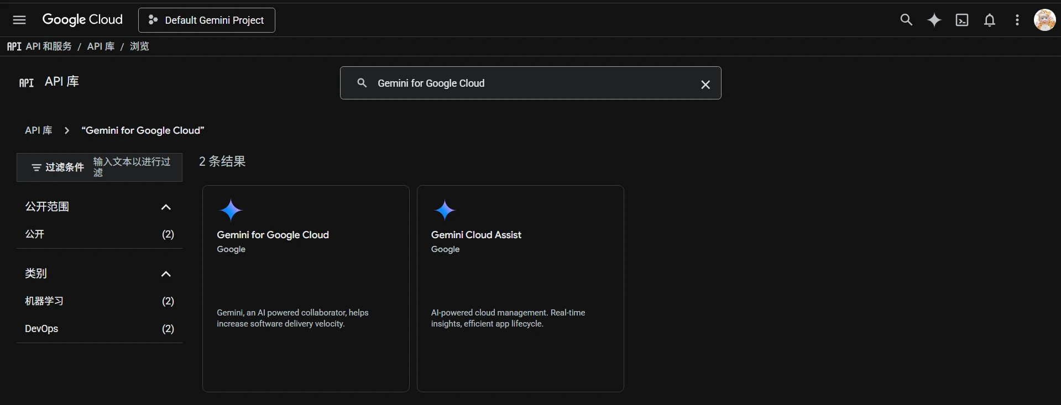Click the filter conditions icon

[x=36, y=167]
